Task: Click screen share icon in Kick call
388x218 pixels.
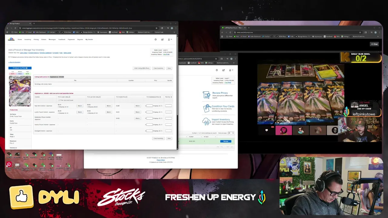Action: pyautogui.click(x=266, y=130)
